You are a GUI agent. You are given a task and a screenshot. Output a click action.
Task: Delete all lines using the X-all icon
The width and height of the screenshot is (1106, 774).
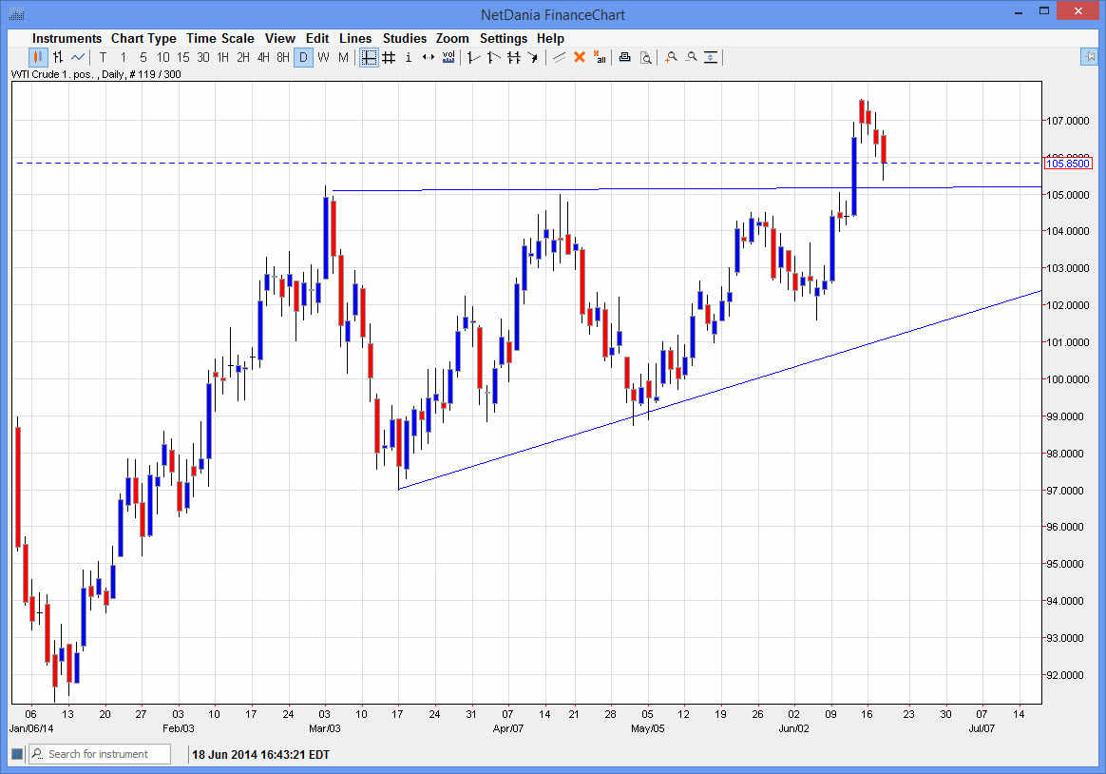pyautogui.click(x=600, y=57)
